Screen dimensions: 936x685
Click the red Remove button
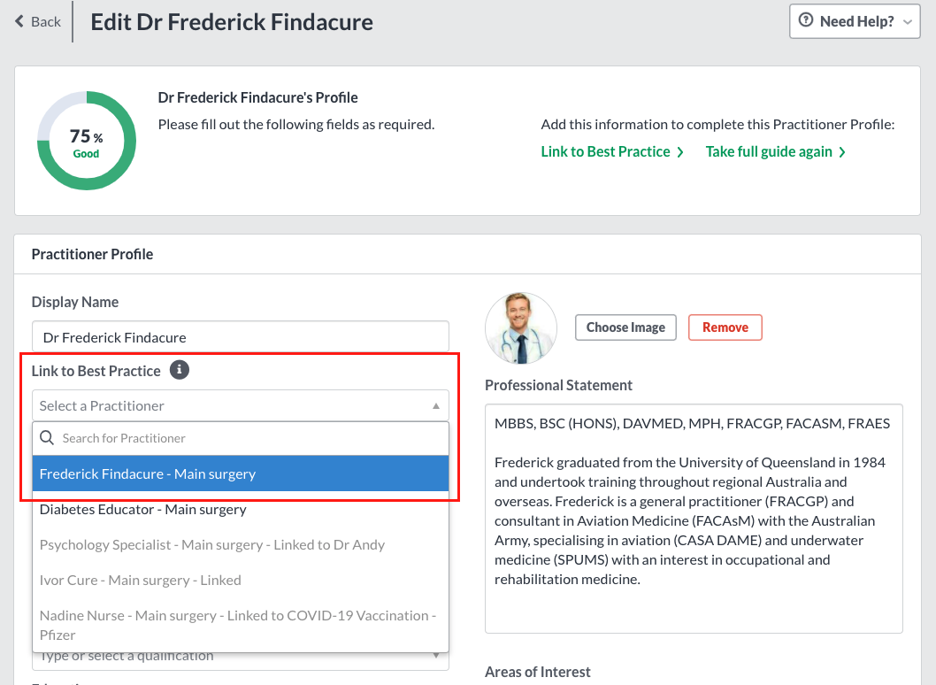point(725,327)
